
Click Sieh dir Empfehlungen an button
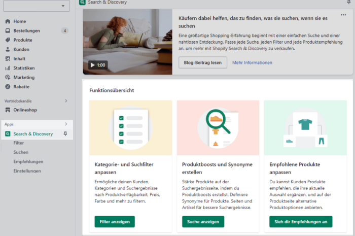click(301, 221)
